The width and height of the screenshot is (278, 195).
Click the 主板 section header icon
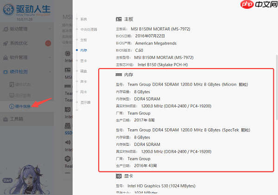coord(119,19)
